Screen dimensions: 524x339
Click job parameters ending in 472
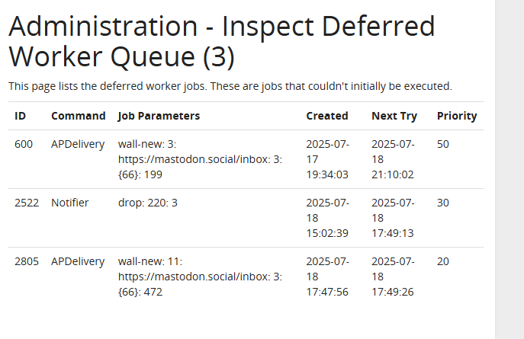[200, 277]
